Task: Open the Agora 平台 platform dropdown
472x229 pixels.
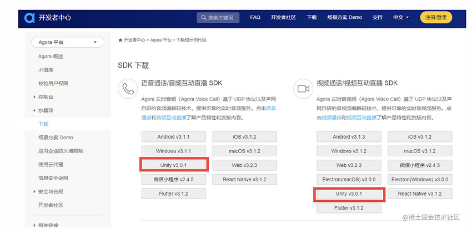Action: pos(68,42)
